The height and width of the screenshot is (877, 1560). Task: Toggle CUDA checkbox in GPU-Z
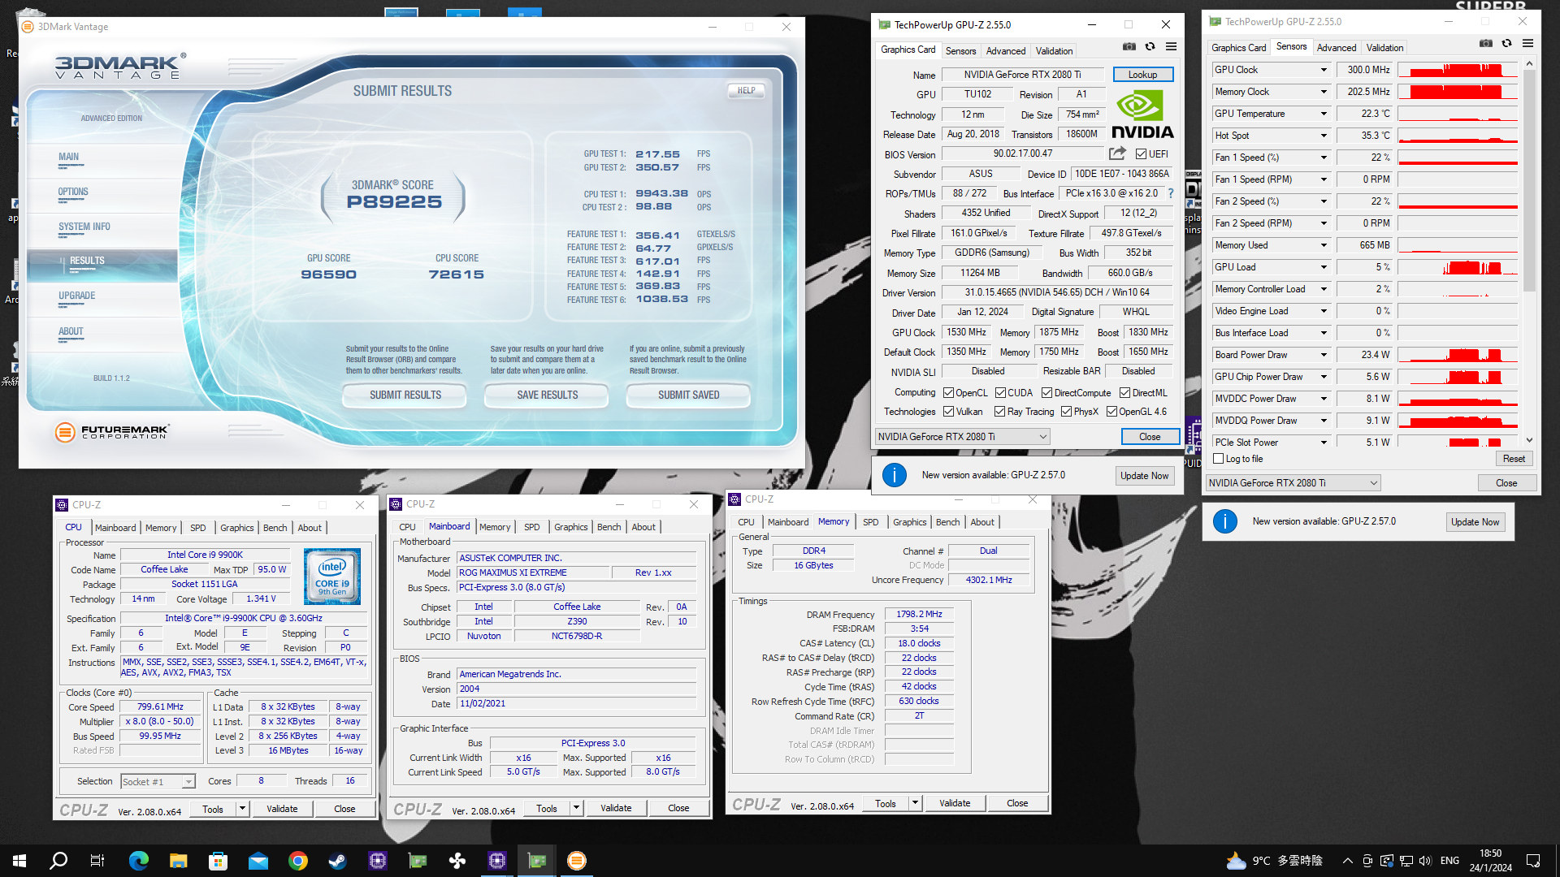click(1000, 393)
